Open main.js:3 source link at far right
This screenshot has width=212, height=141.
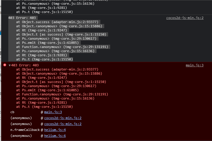click(194, 65)
